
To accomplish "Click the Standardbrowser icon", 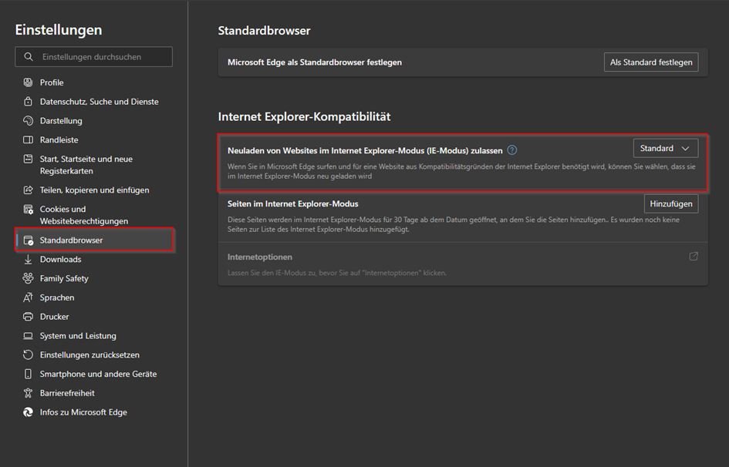I will [29, 240].
